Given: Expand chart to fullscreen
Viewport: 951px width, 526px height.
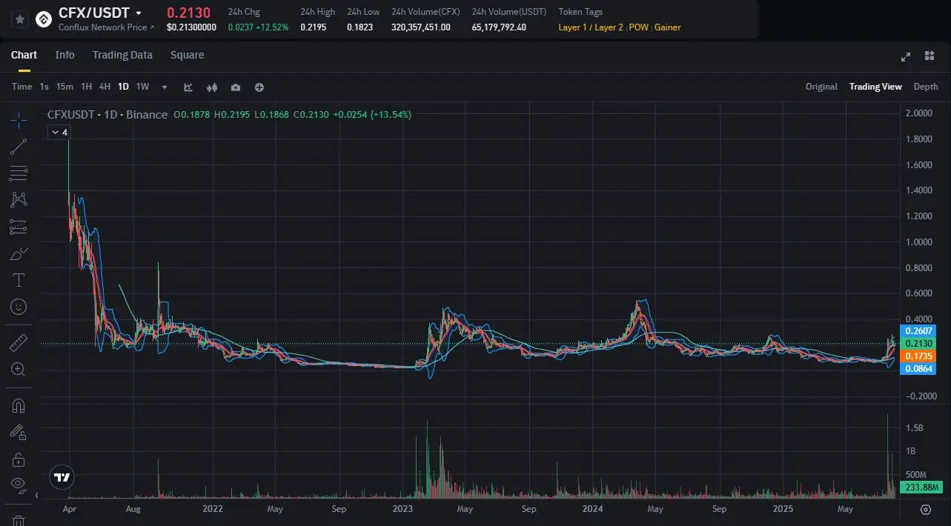Looking at the screenshot, I should point(905,56).
